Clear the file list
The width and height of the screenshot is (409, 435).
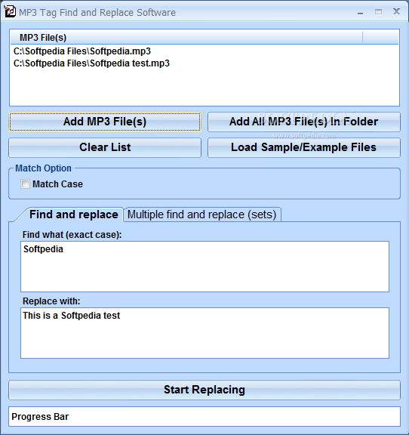click(x=105, y=147)
